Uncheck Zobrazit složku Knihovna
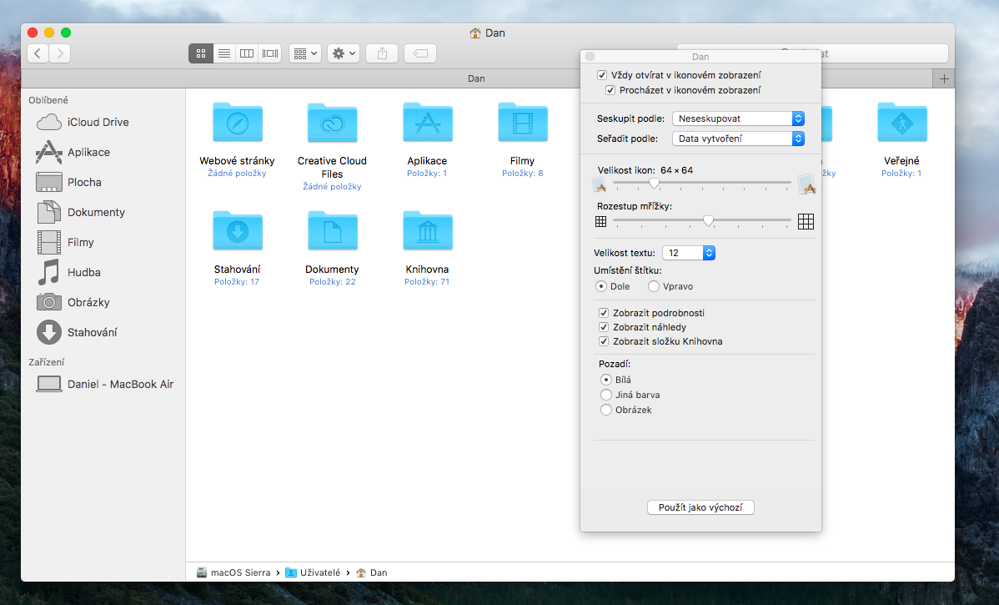The width and height of the screenshot is (999, 605). (604, 341)
